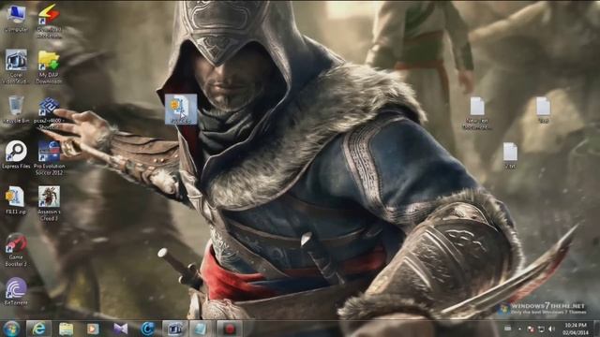Select the Express Files desktop icon

click(x=16, y=154)
